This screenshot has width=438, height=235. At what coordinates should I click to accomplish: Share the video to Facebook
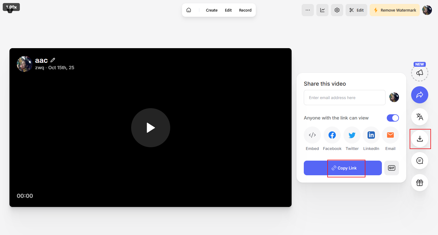(x=332, y=135)
